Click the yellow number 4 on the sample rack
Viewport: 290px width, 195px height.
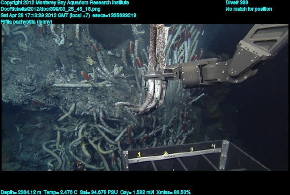(x=213, y=146)
